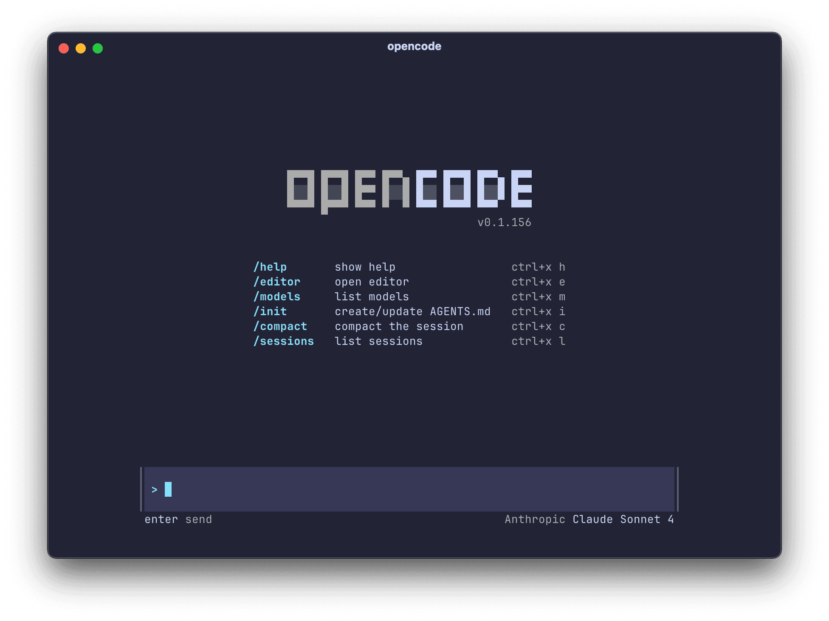Click the 'enter send' hint label

pyautogui.click(x=178, y=519)
